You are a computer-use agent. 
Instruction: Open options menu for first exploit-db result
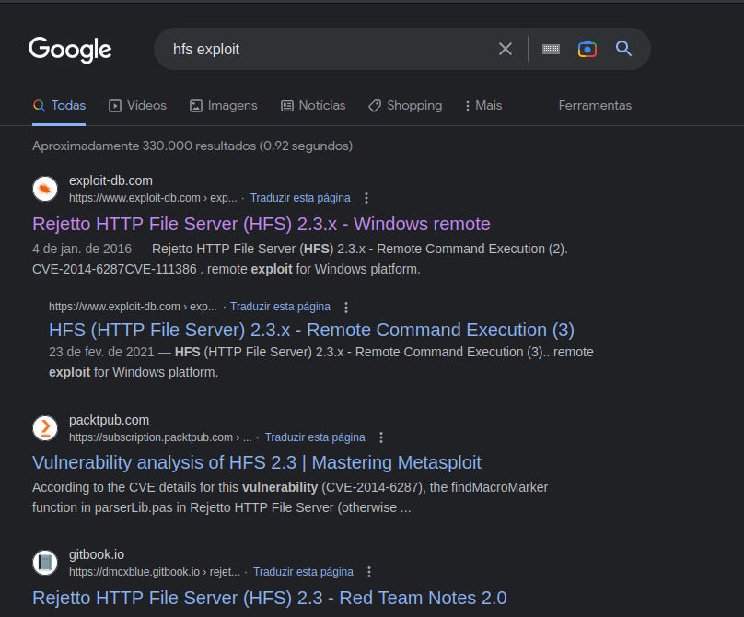point(366,198)
